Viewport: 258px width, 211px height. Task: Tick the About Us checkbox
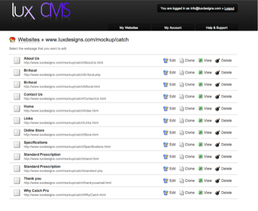[17, 60]
